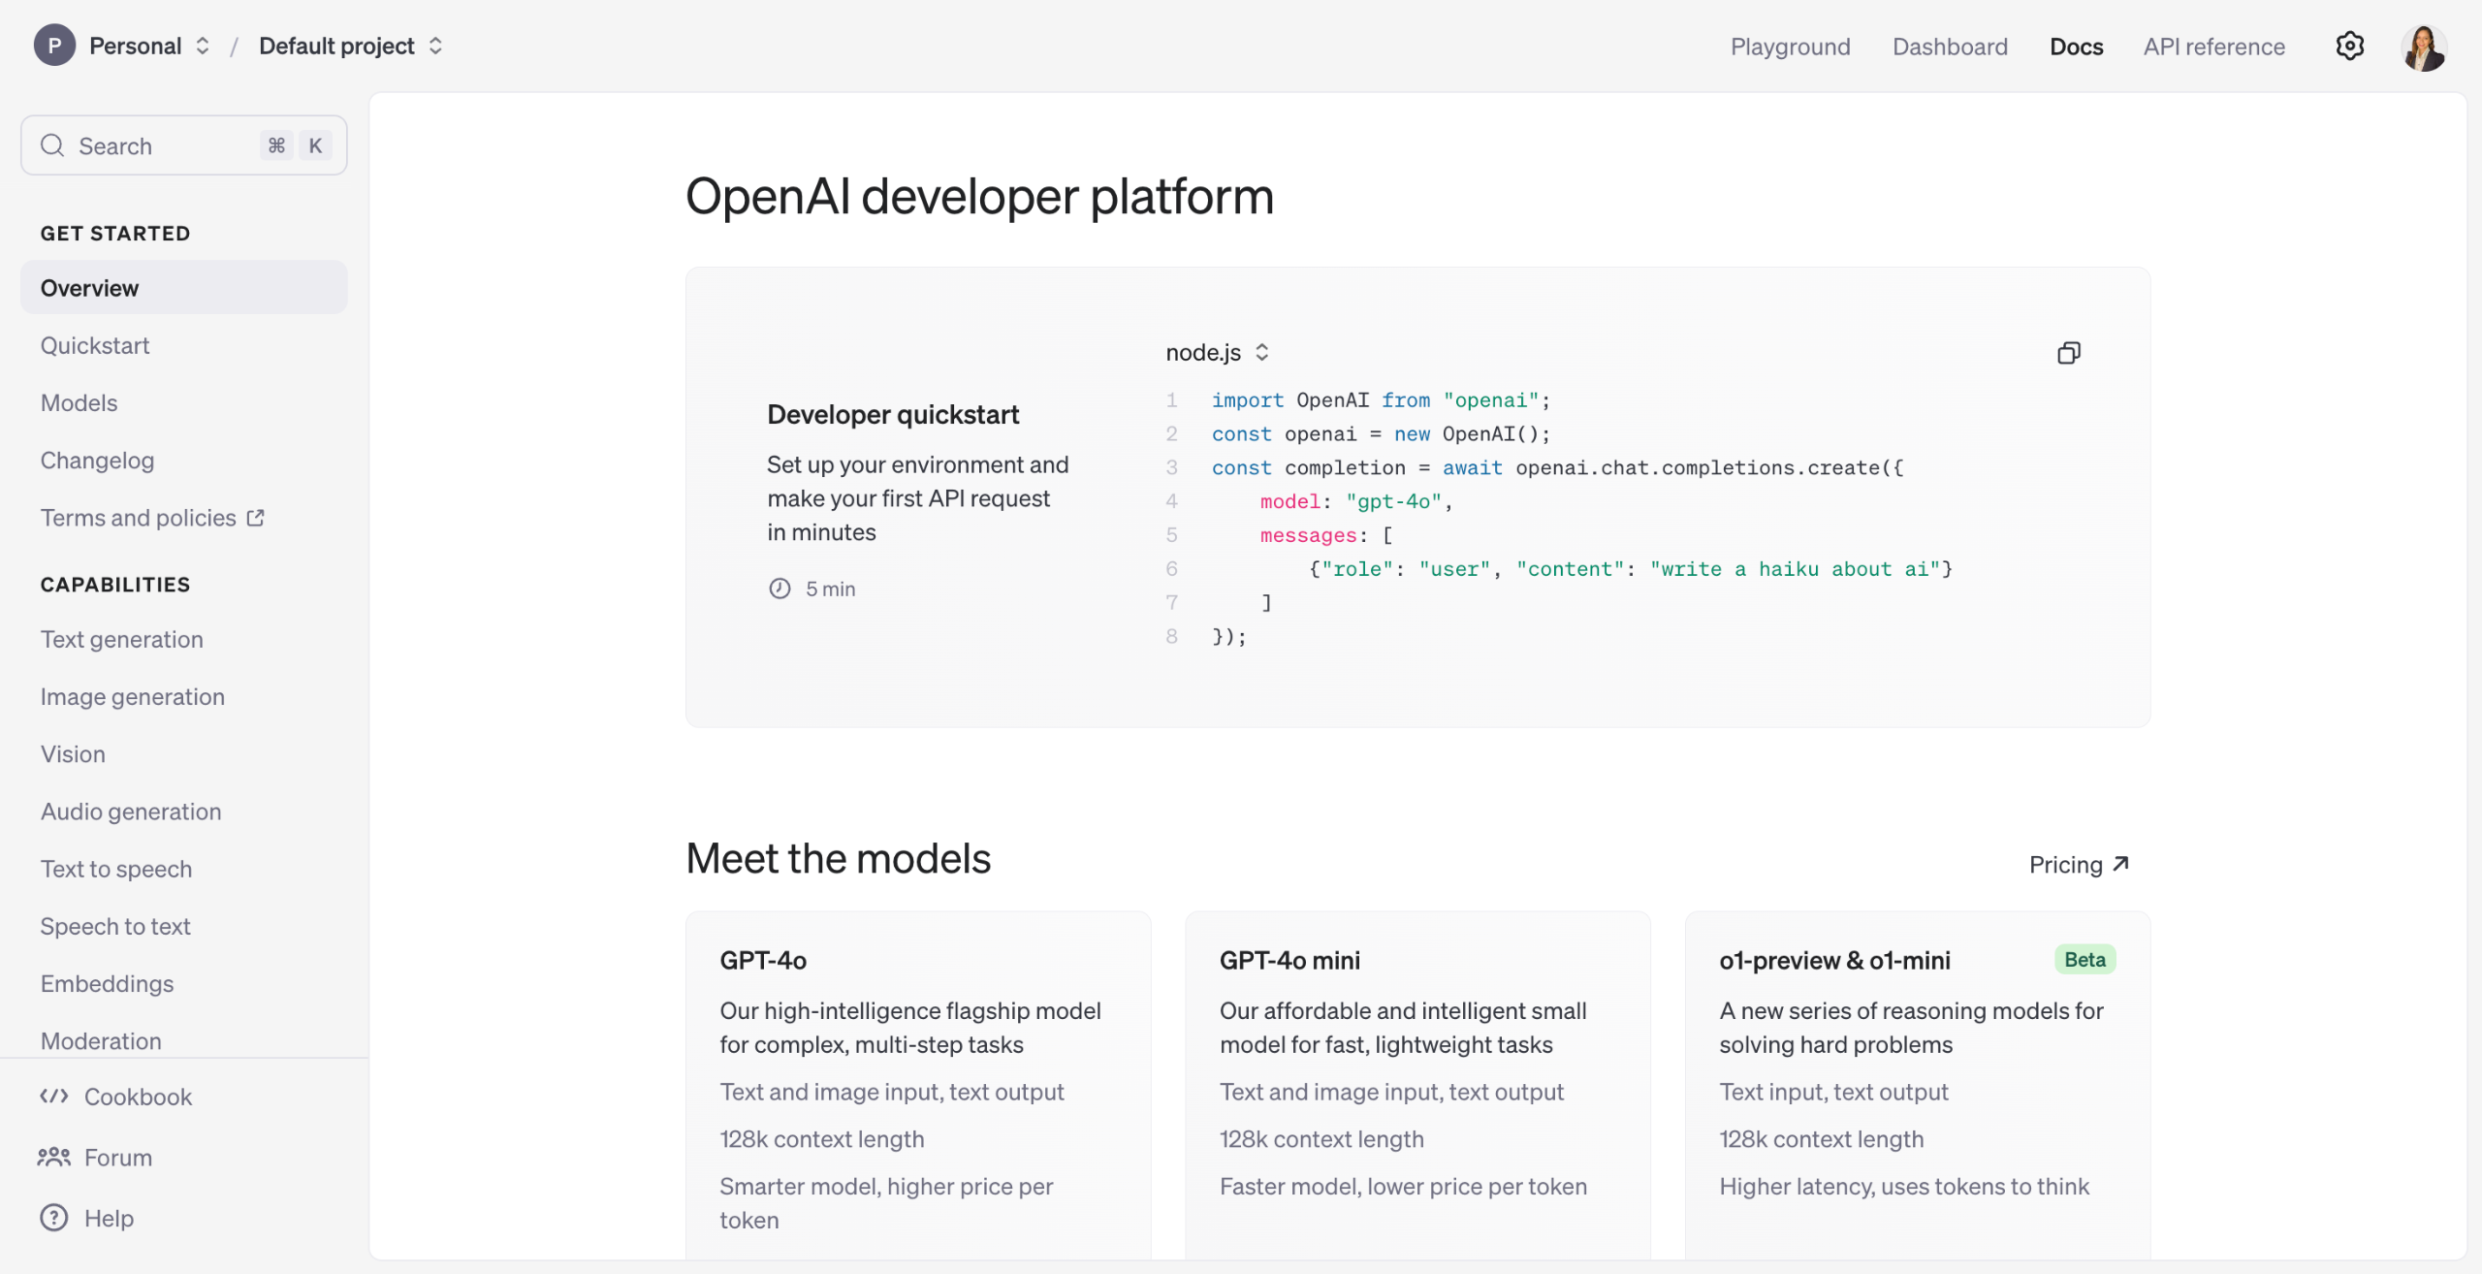Switch to the Playground tab

pyautogui.click(x=1790, y=47)
